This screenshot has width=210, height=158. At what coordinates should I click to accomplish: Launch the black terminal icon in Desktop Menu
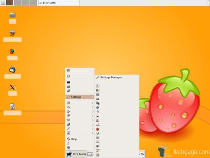click(68, 82)
